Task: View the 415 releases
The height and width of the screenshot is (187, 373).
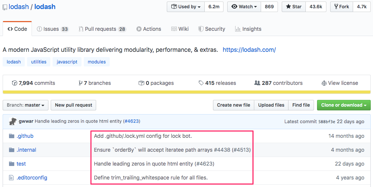Action: click(217, 83)
